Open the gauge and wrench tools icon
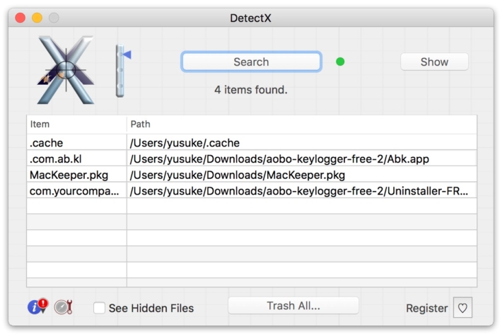502x334 pixels. (63, 307)
